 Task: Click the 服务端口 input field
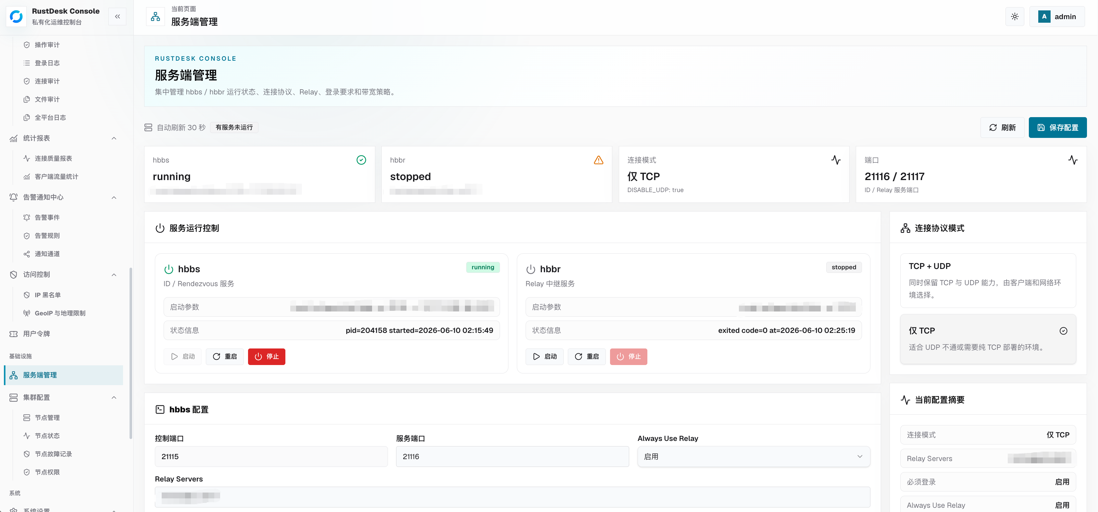[x=512, y=457]
